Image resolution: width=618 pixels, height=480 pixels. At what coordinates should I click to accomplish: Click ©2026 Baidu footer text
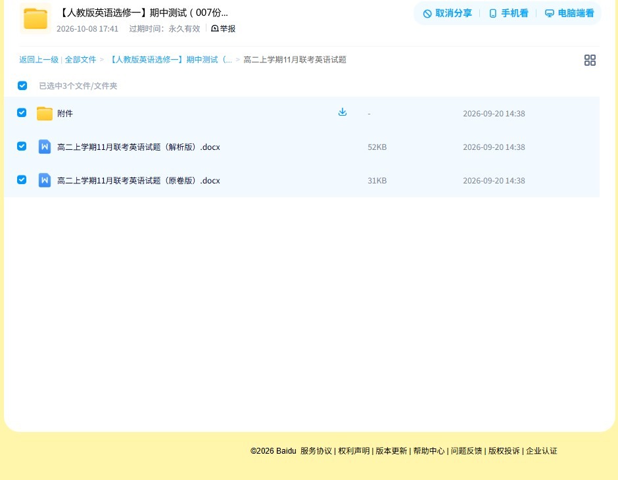point(273,451)
